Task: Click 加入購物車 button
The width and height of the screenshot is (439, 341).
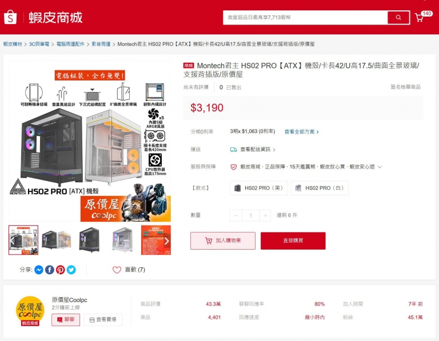Action: [x=223, y=240]
